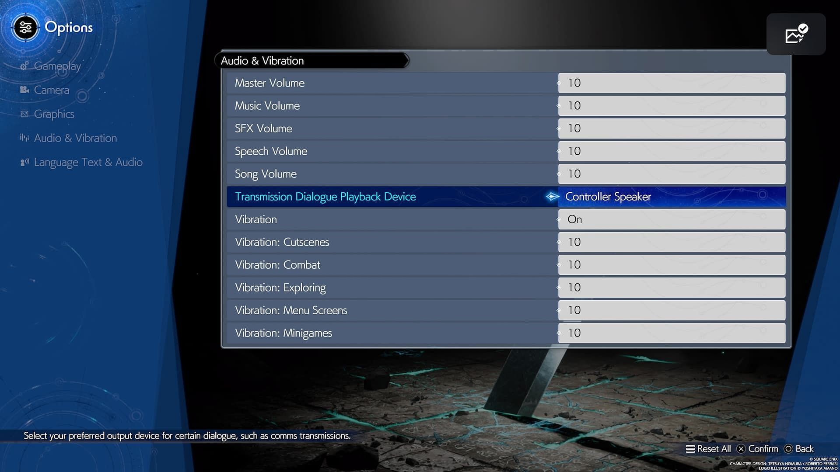Click the Vibration Minigames input field

tap(672, 333)
